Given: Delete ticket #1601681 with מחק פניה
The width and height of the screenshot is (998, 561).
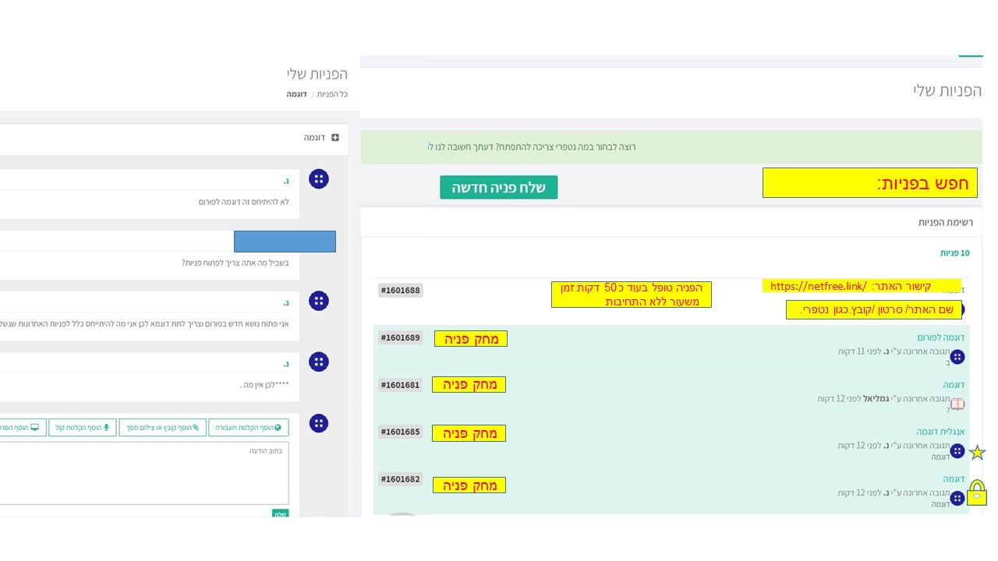Looking at the screenshot, I should (x=469, y=384).
